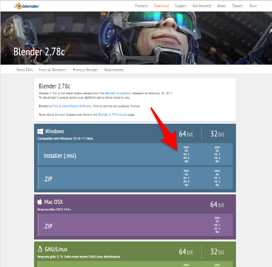This screenshot has height=267, width=272.
Task: Download Mac OSX ZIP from NL 1 mirror
Action: [217, 225]
